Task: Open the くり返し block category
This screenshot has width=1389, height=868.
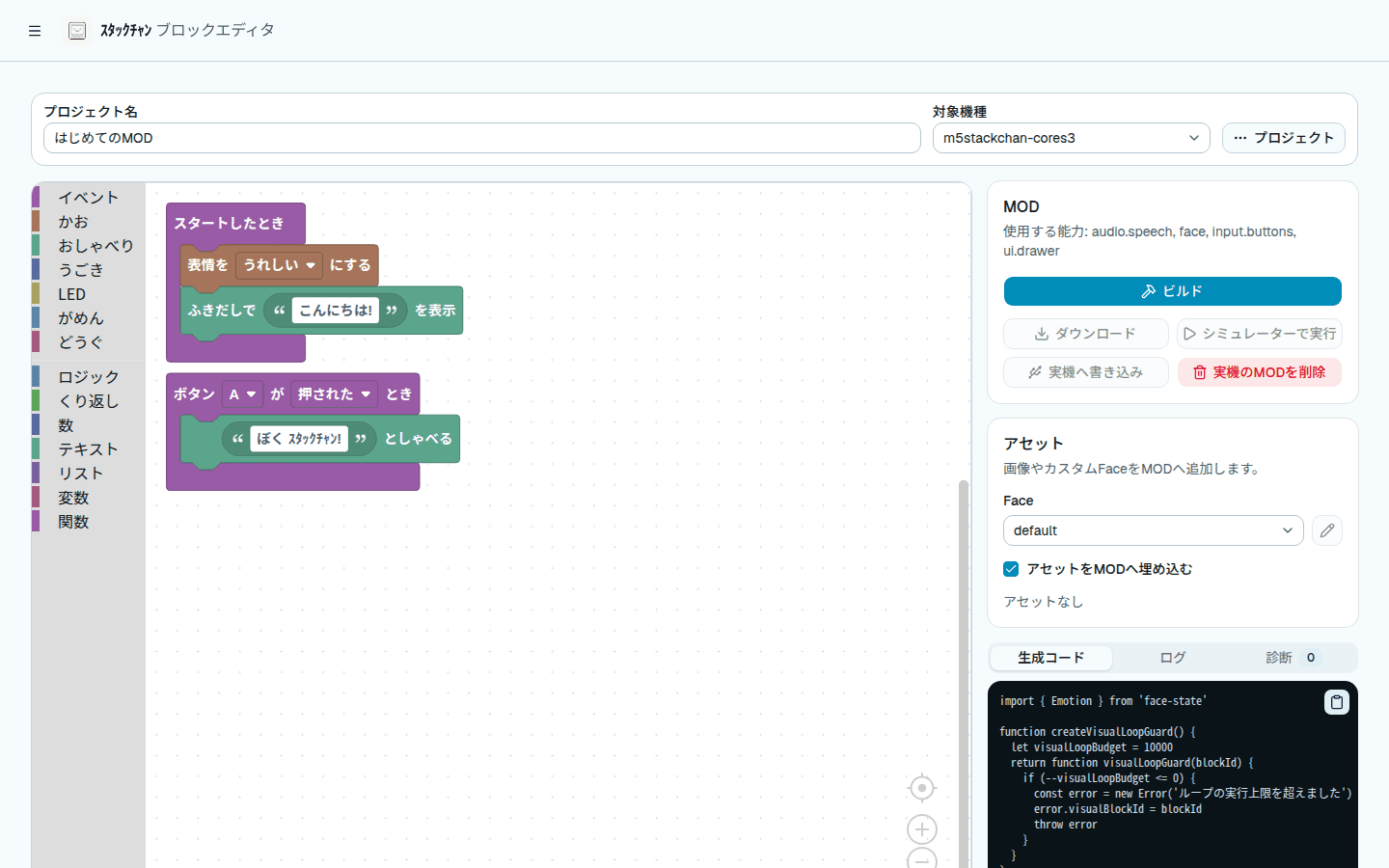Action: click(x=88, y=401)
